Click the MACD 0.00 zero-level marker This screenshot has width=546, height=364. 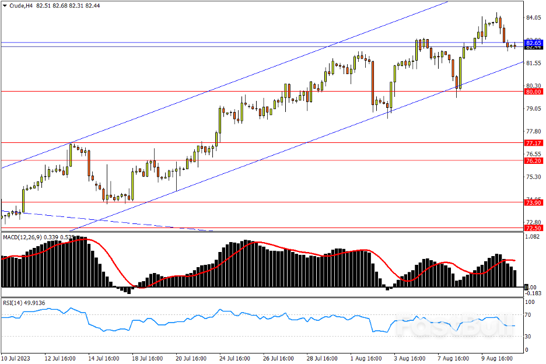[x=531, y=287]
